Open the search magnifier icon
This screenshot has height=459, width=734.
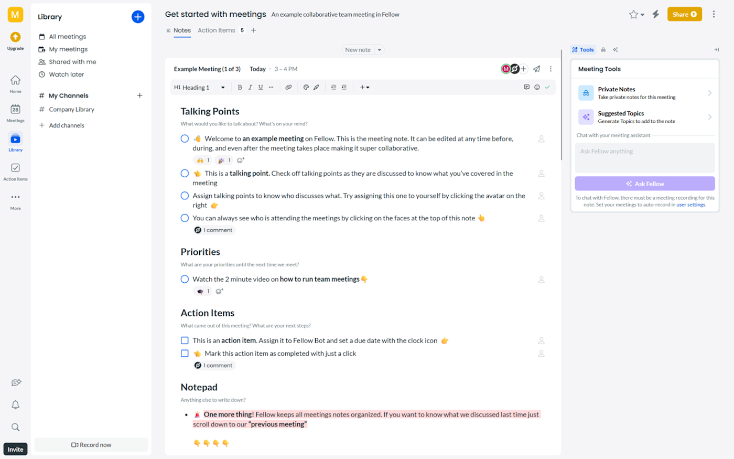(x=15, y=427)
